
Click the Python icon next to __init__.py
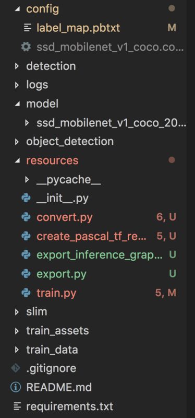(x=26, y=199)
